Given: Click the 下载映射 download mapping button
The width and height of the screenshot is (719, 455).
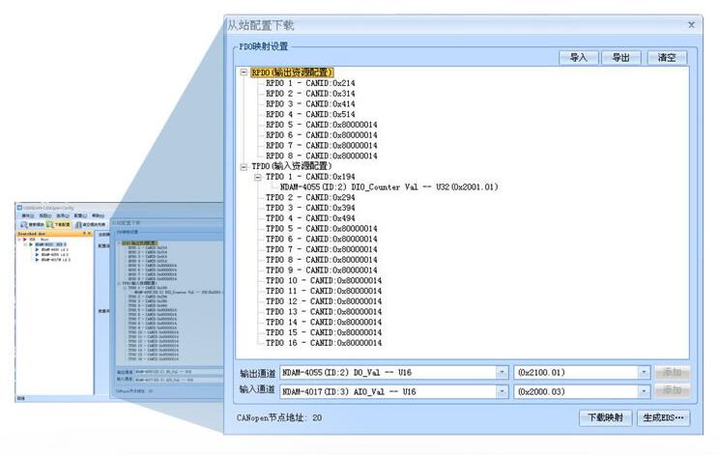Looking at the screenshot, I should (x=607, y=418).
